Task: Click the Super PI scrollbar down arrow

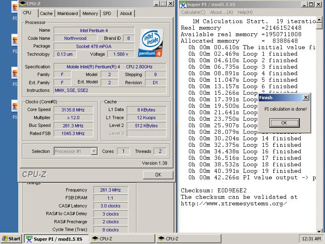Action: click(x=319, y=231)
